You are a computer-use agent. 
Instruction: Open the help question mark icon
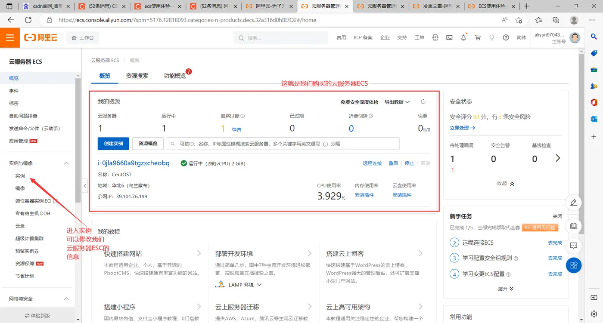(x=506, y=38)
